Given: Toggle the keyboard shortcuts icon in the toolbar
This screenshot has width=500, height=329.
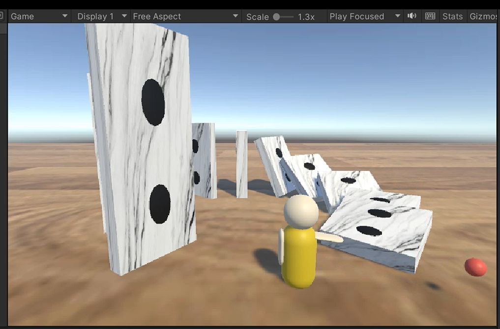Looking at the screenshot, I should point(430,16).
